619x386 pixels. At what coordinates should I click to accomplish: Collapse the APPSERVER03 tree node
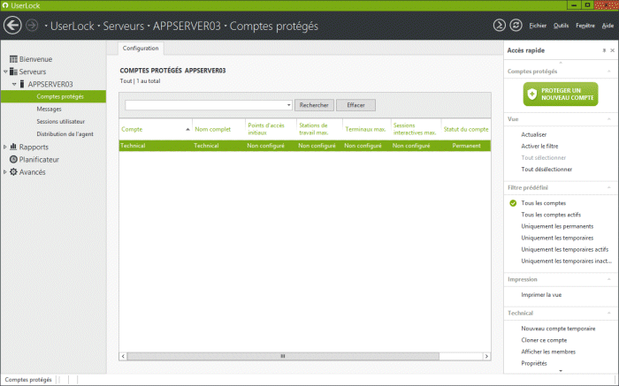(14, 85)
